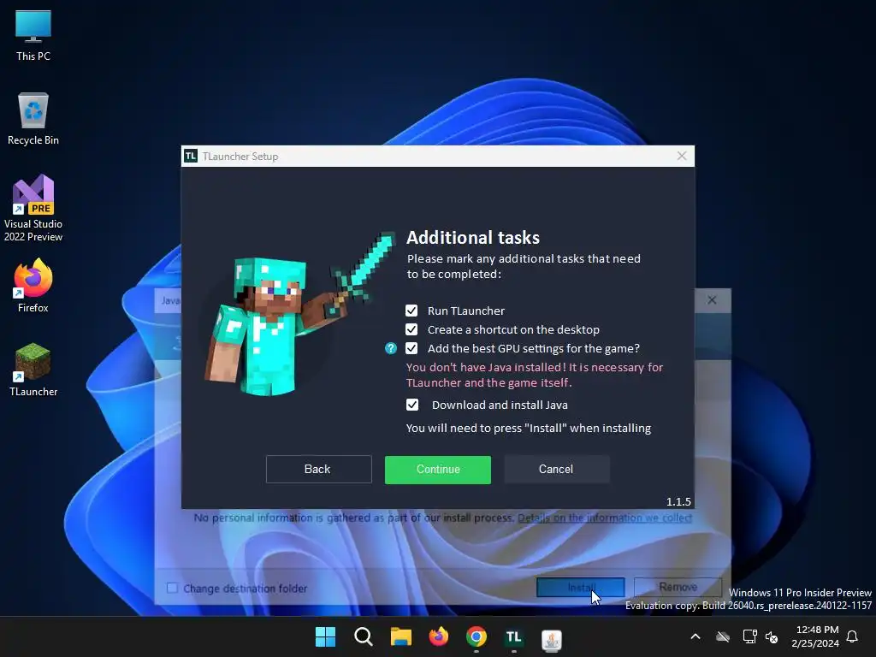Switch to Java installer taskbar icon
The width and height of the screenshot is (876, 657).
click(x=552, y=638)
